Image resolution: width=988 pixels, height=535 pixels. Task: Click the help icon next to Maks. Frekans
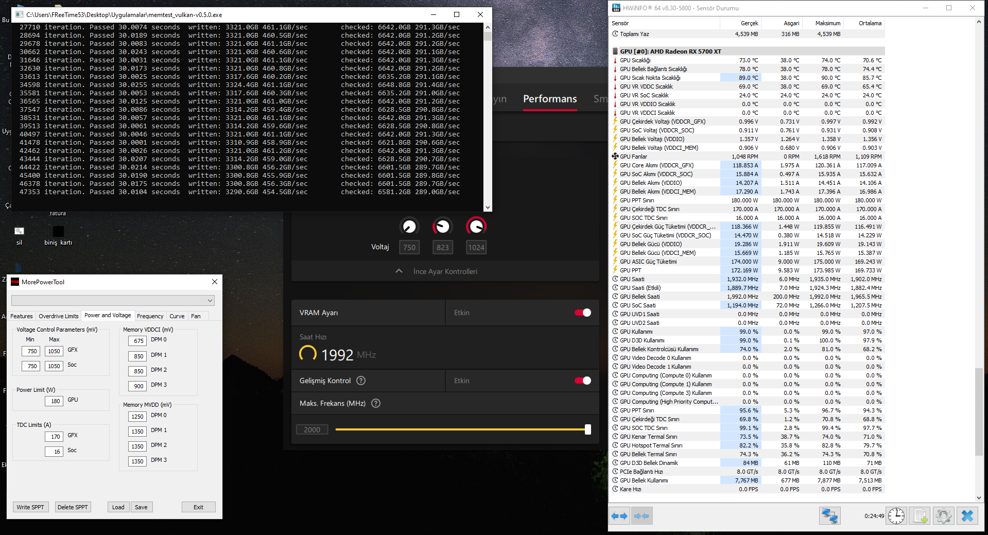[x=376, y=403]
